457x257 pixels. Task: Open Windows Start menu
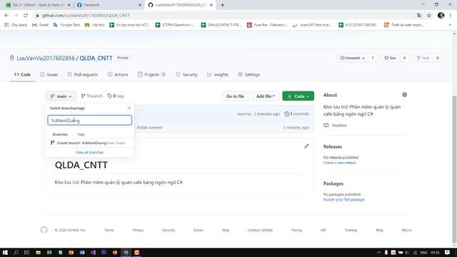coord(5,252)
